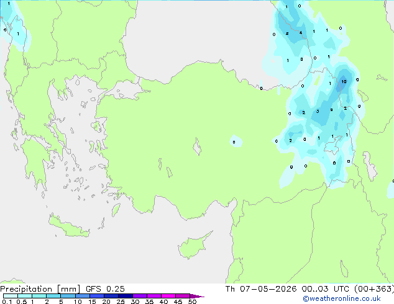The width and height of the screenshot is (394, 304).
Task: Click the 0.1–0.5 mm legend color box
Action: click(x=11, y=296)
